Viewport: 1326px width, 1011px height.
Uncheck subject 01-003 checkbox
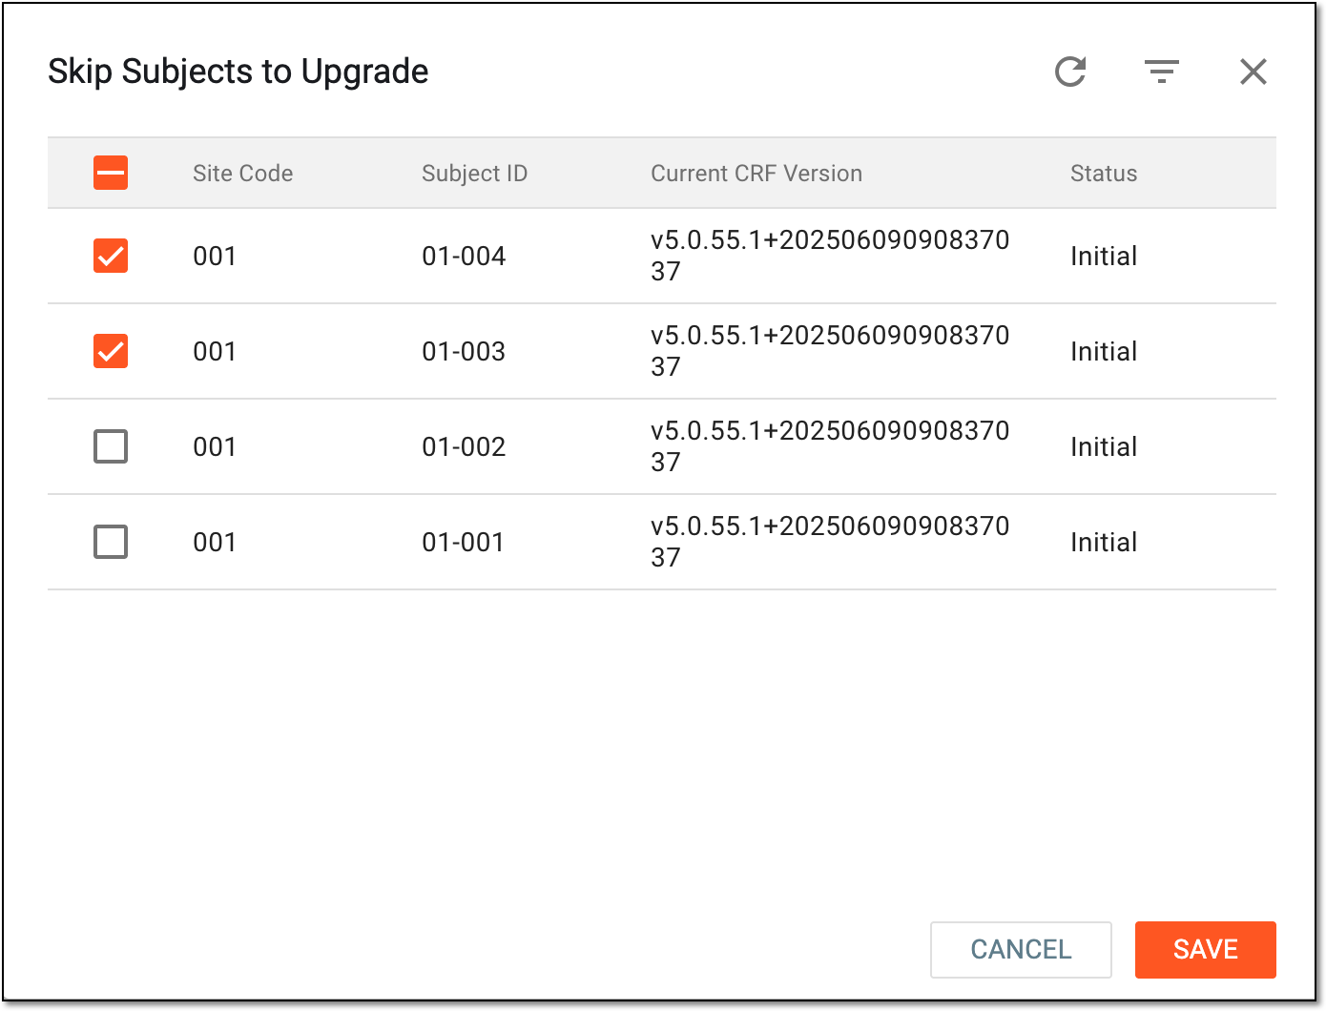coord(111,351)
